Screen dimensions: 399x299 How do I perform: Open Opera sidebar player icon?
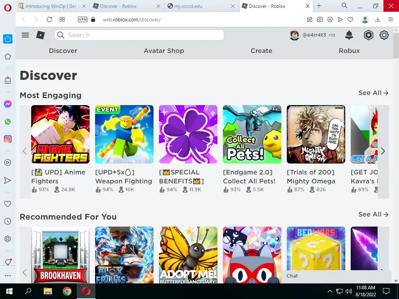(8, 162)
